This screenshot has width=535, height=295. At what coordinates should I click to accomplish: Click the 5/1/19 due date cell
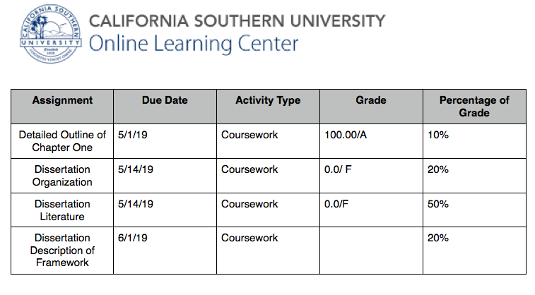click(x=133, y=135)
